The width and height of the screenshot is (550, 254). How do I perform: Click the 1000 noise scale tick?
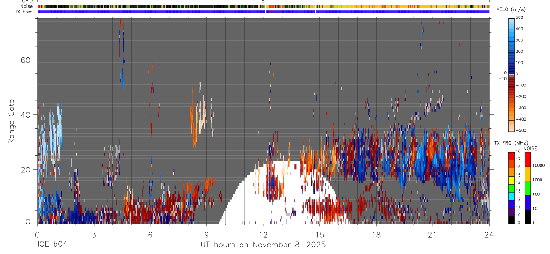[538, 180]
